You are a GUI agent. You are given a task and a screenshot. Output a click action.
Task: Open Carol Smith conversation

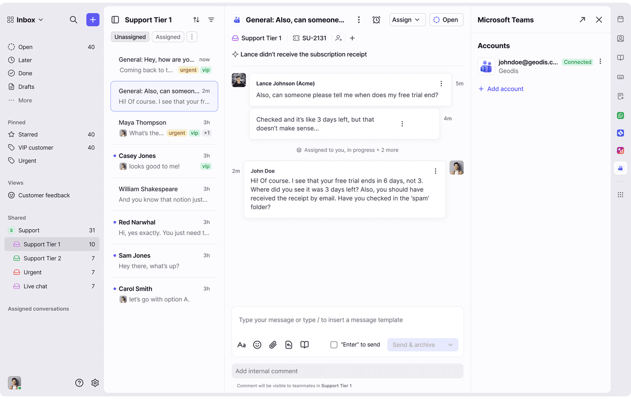(164, 294)
